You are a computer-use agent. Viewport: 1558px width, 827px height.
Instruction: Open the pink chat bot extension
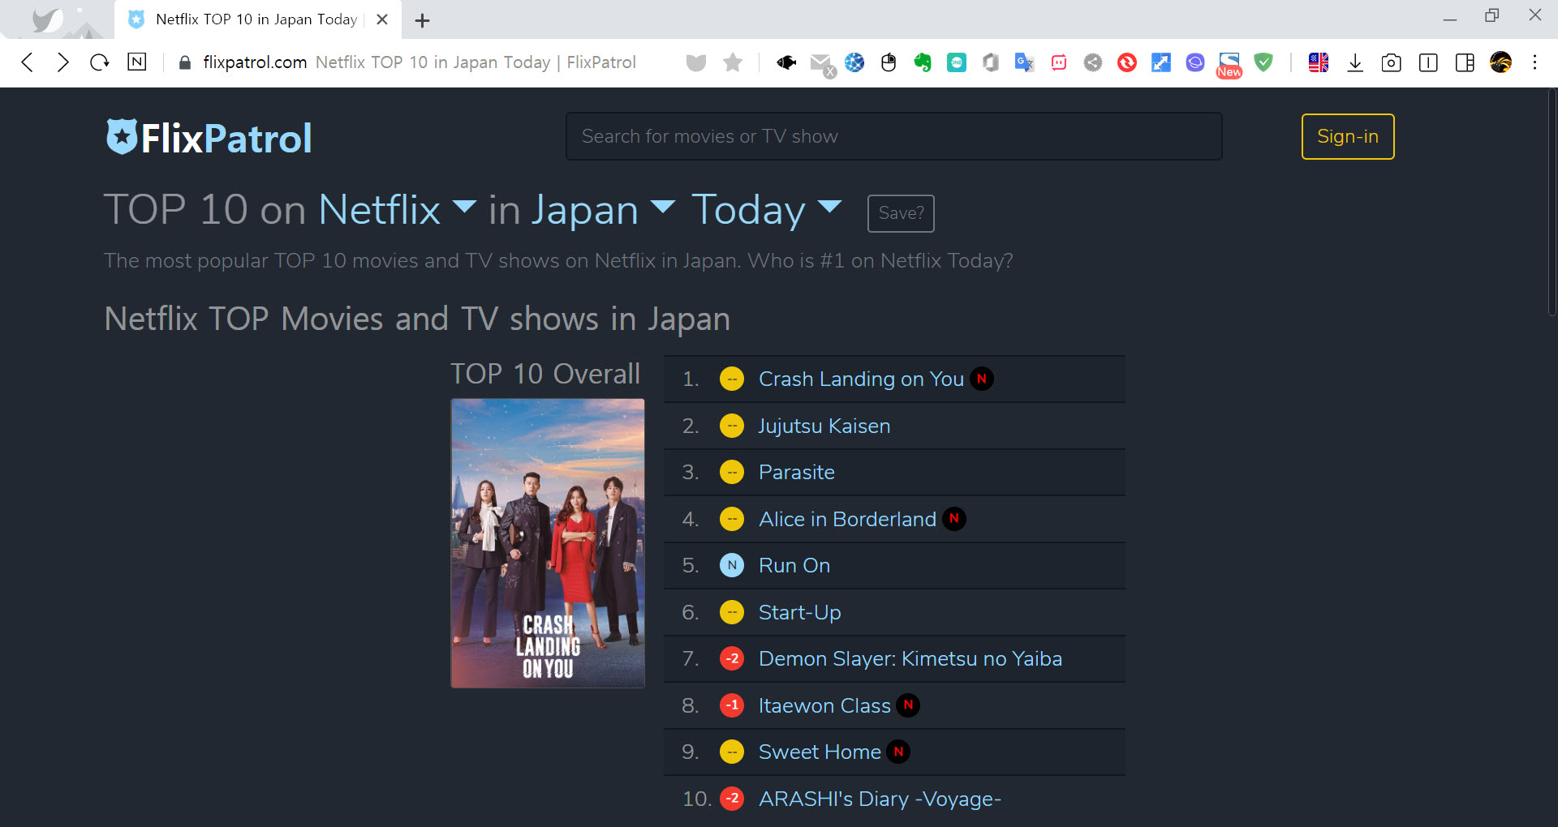tap(1059, 62)
